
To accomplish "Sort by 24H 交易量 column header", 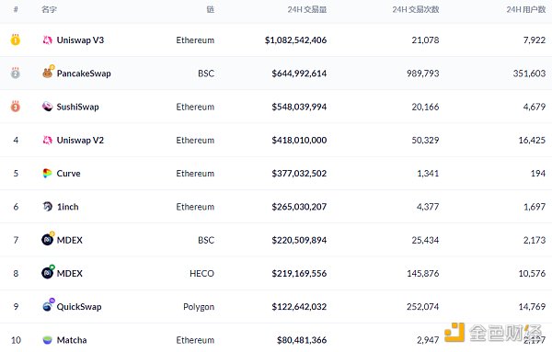I will [307, 9].
